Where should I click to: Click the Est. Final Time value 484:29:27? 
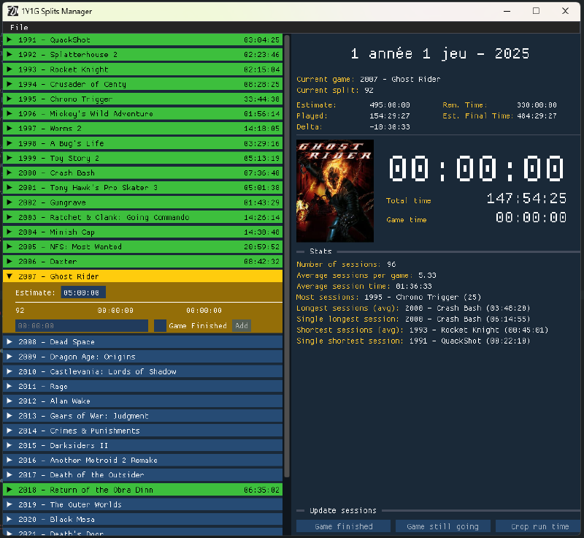pos(537,115)
